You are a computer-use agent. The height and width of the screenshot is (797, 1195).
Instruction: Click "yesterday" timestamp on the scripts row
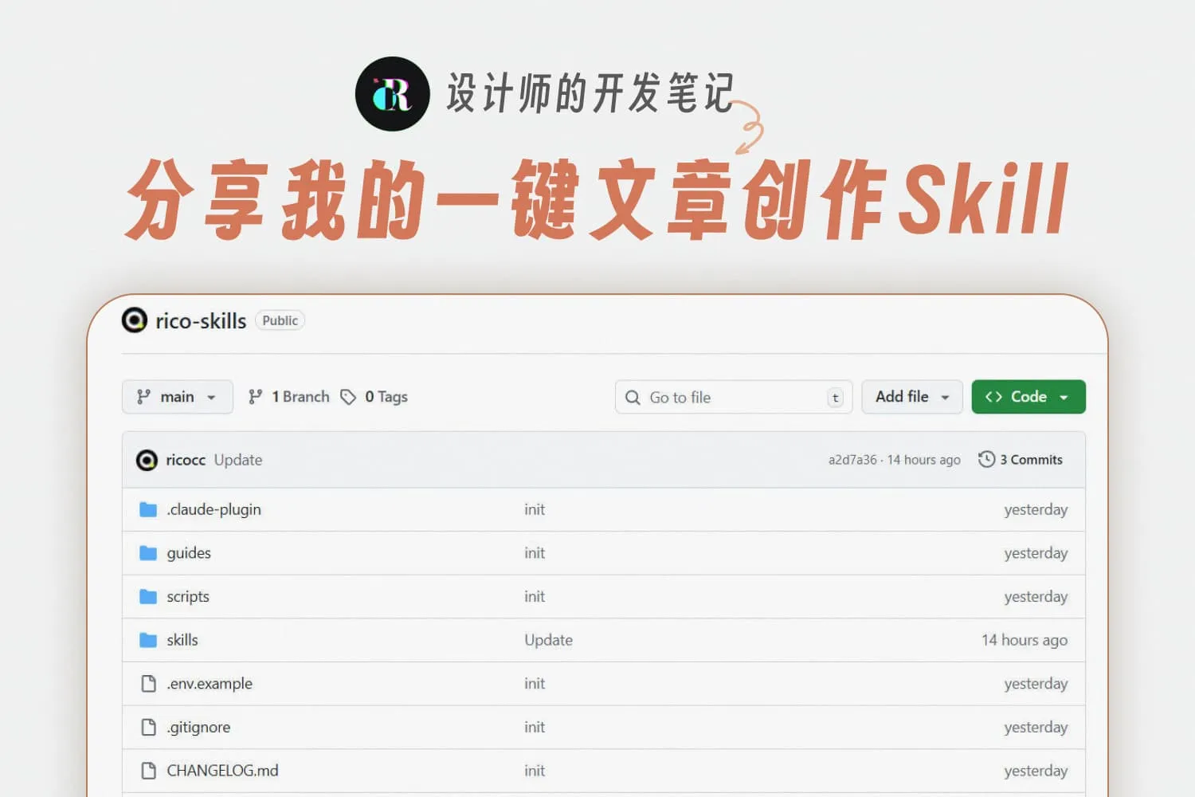pyautogui.click(x=1036, y=596)
